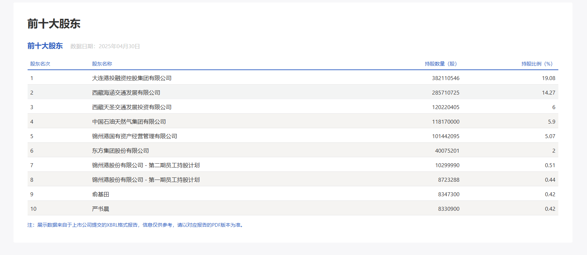Select shareholder 俞基田
Image resolution: width=587 pixels, height=255 pixels.
coord(100,194)
